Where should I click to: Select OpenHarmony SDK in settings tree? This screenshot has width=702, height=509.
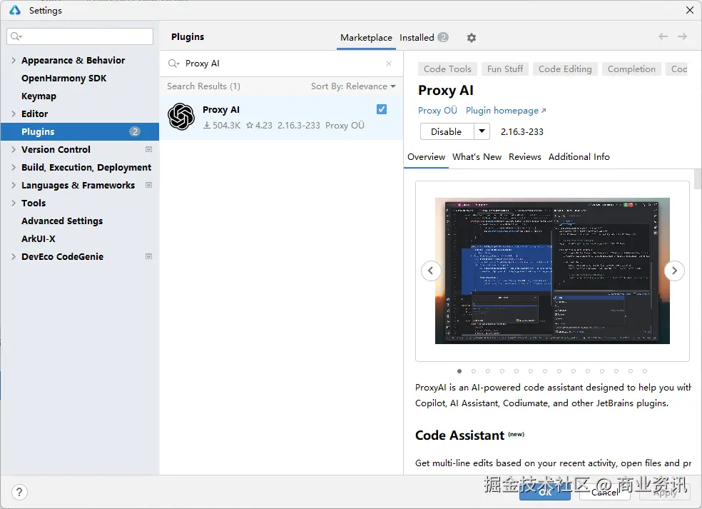click(64, 78)
